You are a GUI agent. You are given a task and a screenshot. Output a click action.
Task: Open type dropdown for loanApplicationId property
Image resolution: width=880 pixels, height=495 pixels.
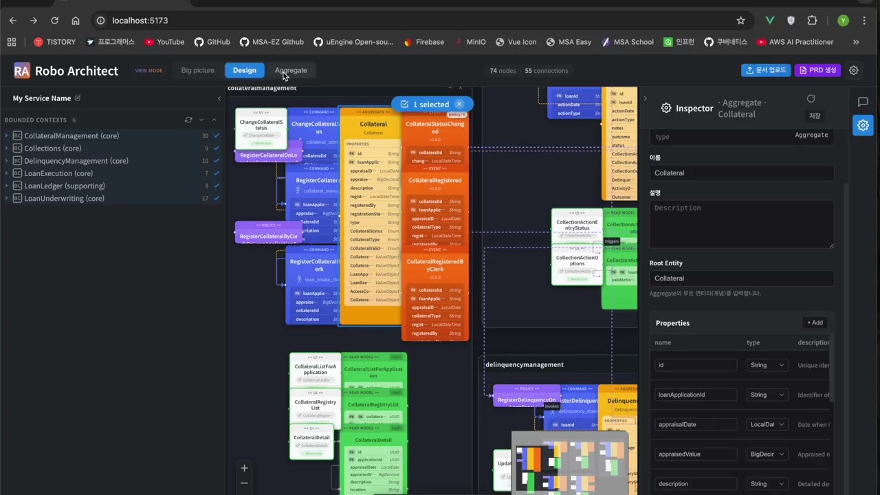767,395
